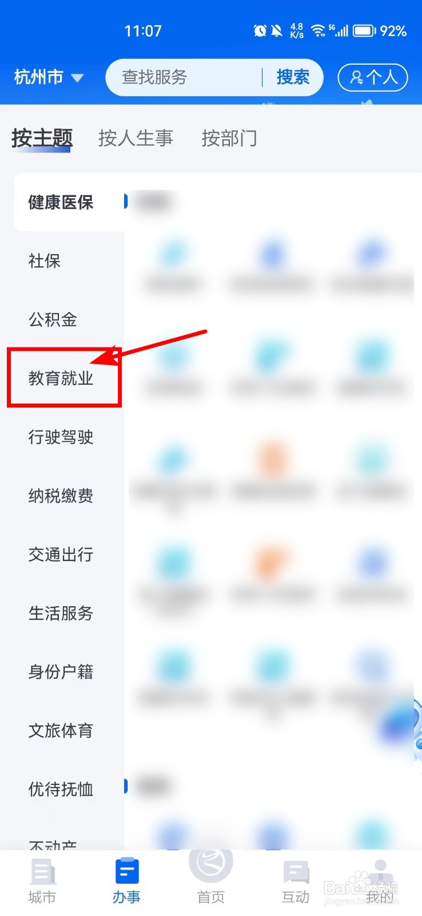The image size is (422, 916).
Task: Open 公积金 category in sidebar
Action: (x=53, y=319)
